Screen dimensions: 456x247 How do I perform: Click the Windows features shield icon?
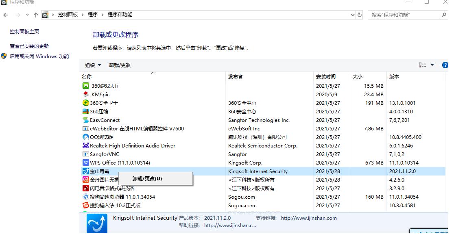[x=4, y=56]
